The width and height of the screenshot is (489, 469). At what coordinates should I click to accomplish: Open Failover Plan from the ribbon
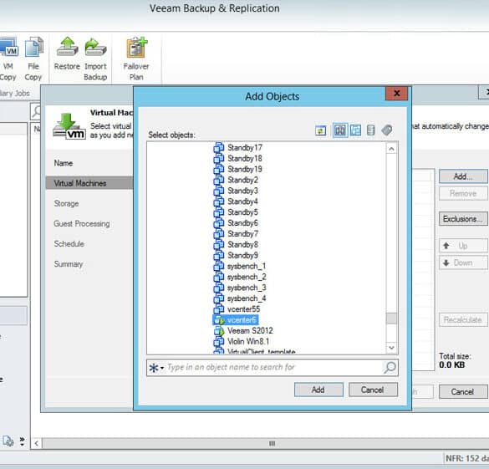pyautogui.click(x=136, y=59)
